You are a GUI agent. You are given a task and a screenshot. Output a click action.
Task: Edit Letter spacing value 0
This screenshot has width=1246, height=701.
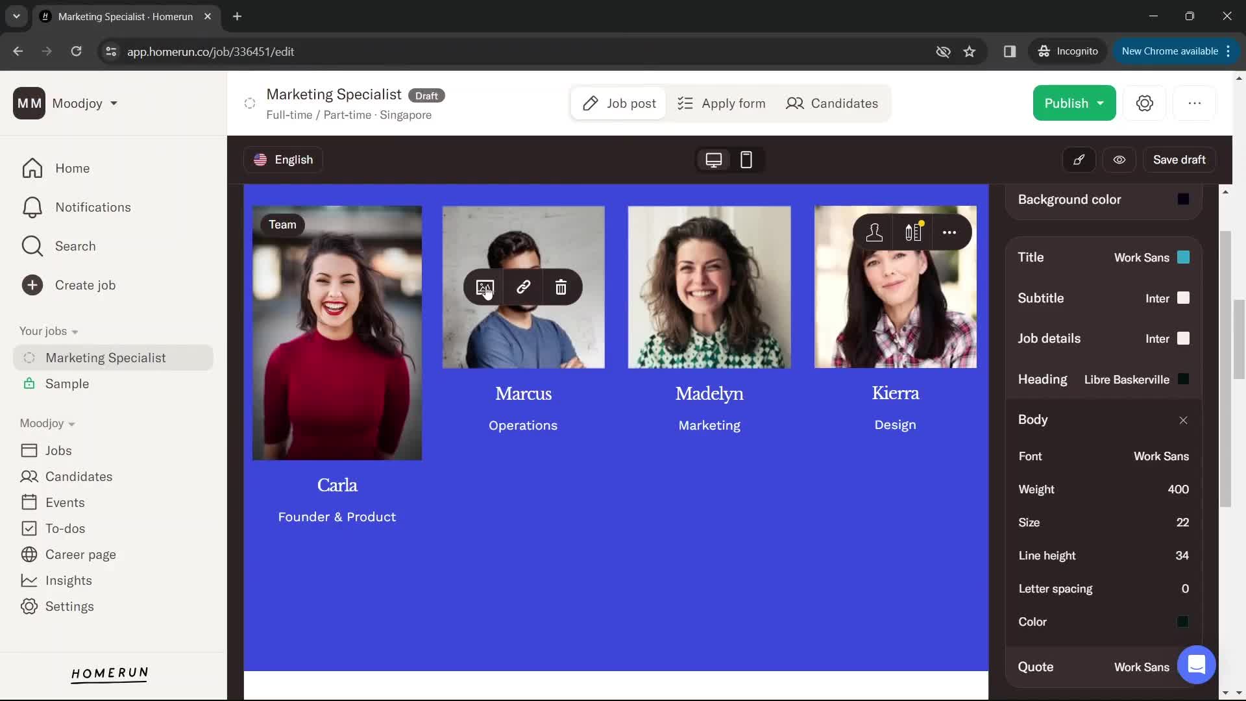click(1185, 589)
